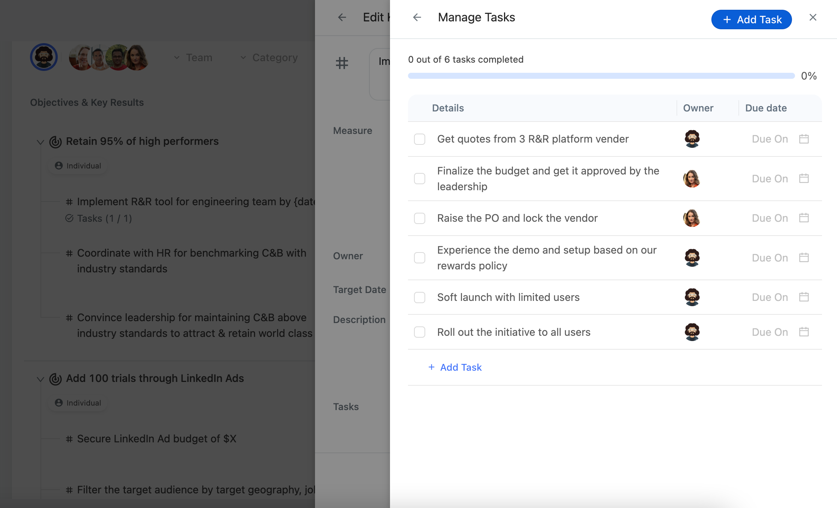The height and width of the screenshot is (508, 837).
Task: Click hash icon beside 'Secure LinkedIn Ad budget'
Action: 69,439
